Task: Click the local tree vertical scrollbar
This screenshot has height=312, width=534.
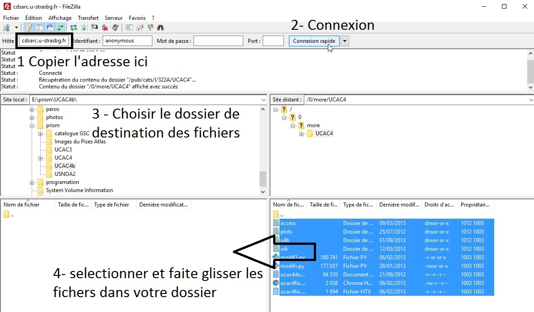Action: tap(263, 179)
